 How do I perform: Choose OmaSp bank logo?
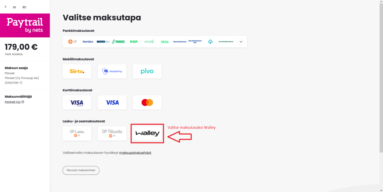point(149,42)
